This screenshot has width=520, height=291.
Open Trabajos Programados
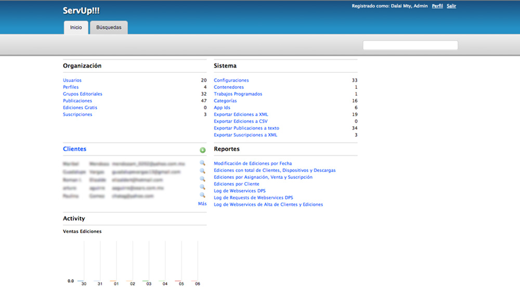(x=238, y=94)
